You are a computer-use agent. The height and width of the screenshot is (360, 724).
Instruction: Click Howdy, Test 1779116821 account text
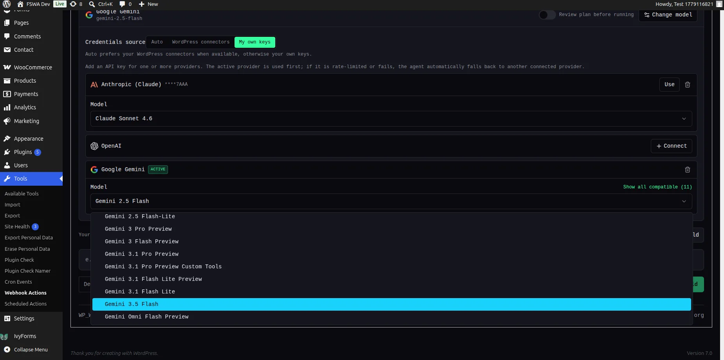click(x=684, y=4)
